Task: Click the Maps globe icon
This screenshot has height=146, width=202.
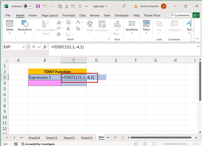Action: tap(90, 24)
